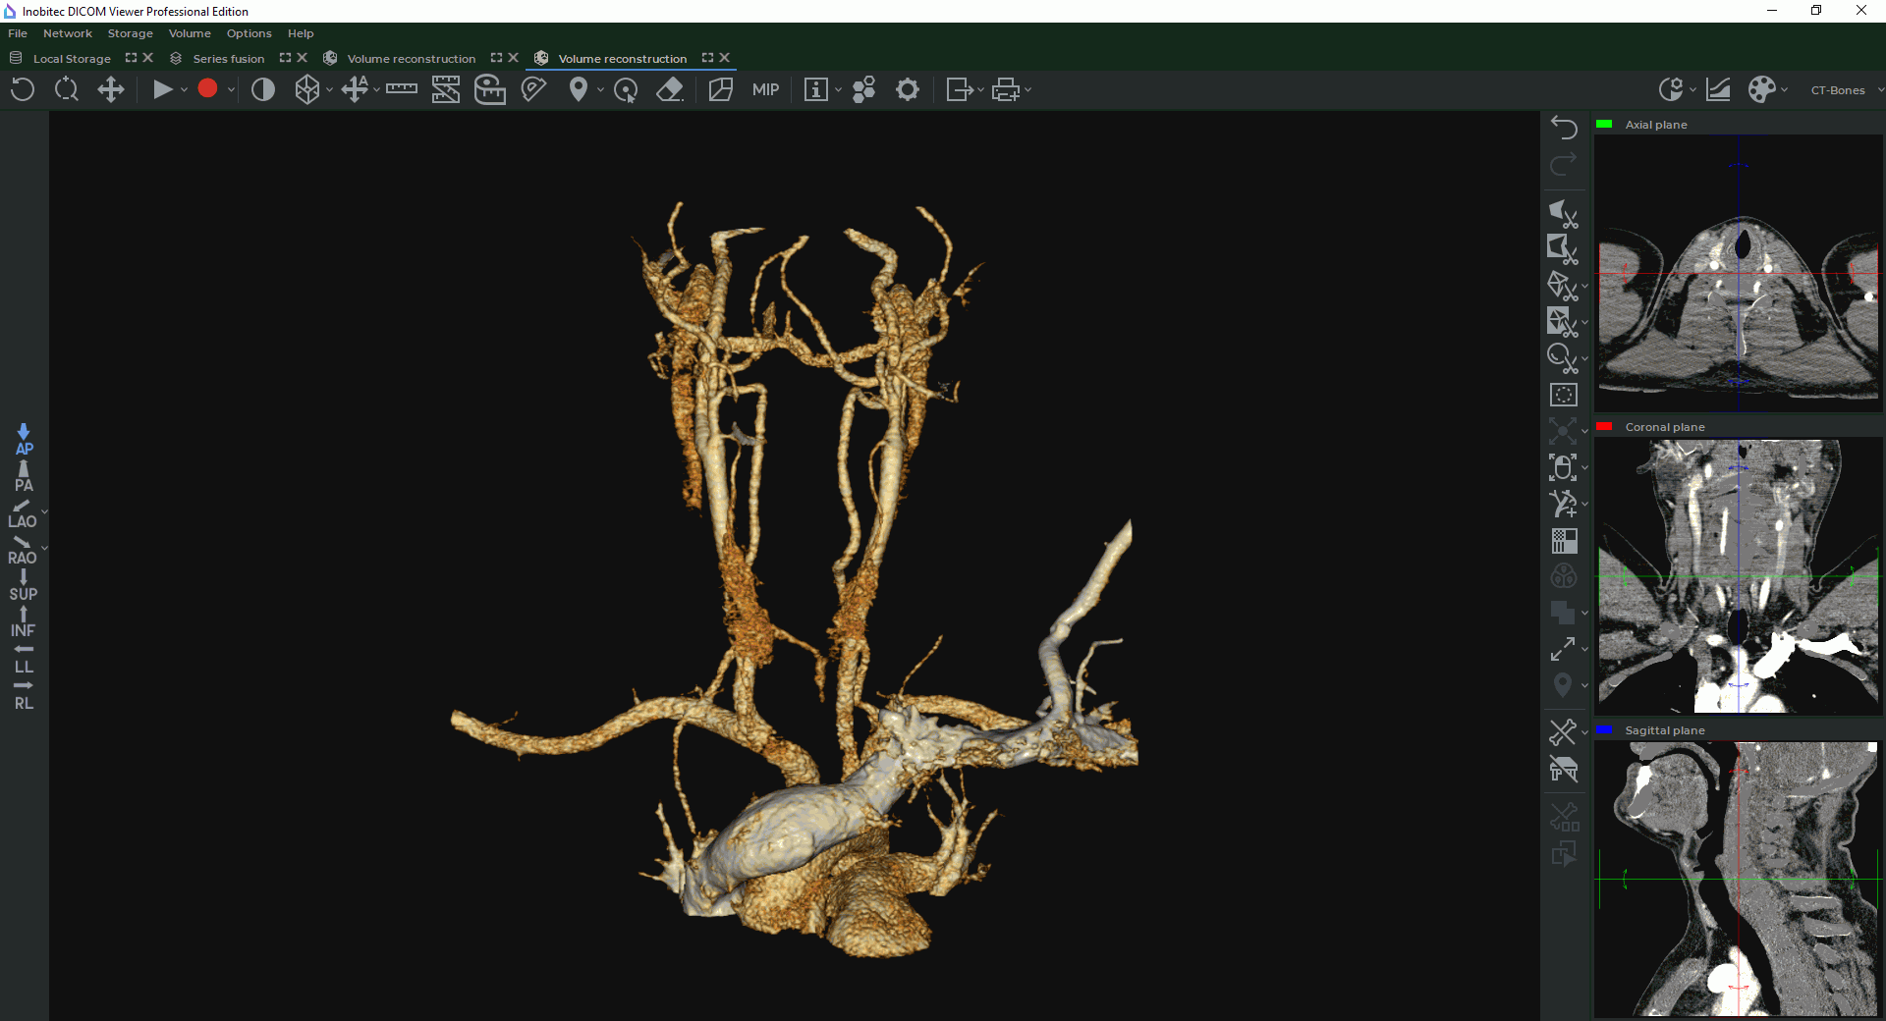Expand the print options dropdown arrow
Screen dimensions: 1886x1021
pos(1028,90)
